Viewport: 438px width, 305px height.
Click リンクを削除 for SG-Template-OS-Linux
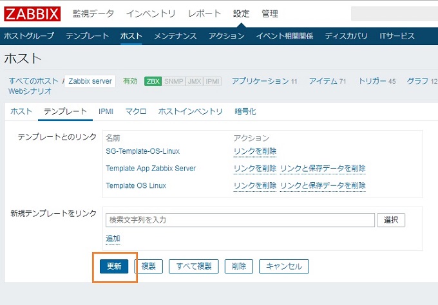point(255,151)
